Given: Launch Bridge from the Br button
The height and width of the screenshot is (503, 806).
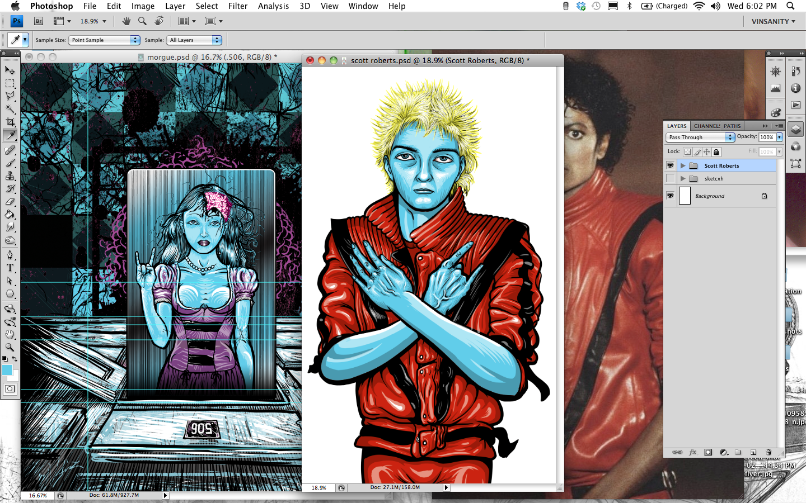Looking at the screenshot, I should [39, 21].
